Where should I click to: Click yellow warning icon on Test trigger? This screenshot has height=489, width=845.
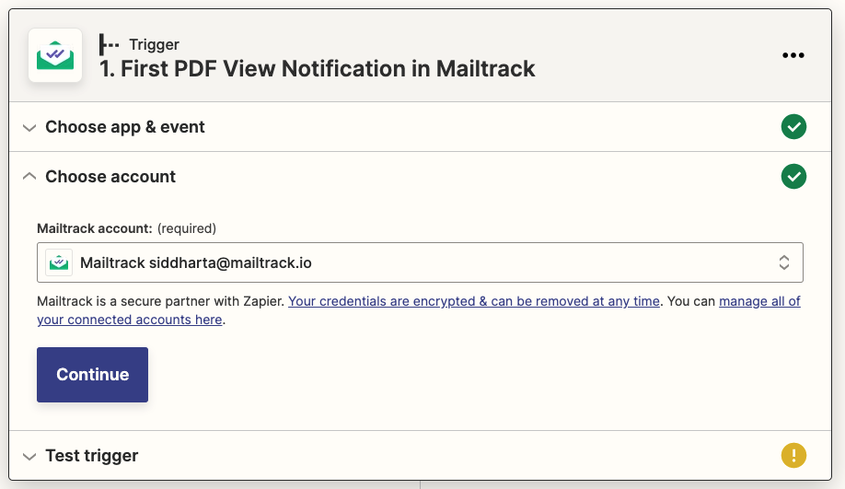click(793, 455)
